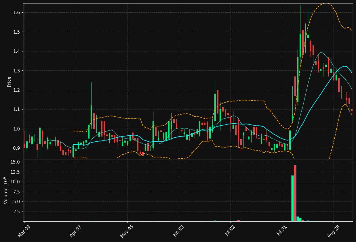Click the Volume 10^6 axis title
The height and width of the screenshot is (242, 356).
pyautogui.click(x=6, y=190)
